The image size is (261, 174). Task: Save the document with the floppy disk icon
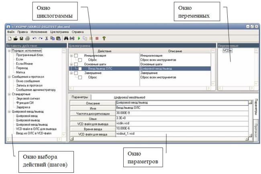[21, 38]
